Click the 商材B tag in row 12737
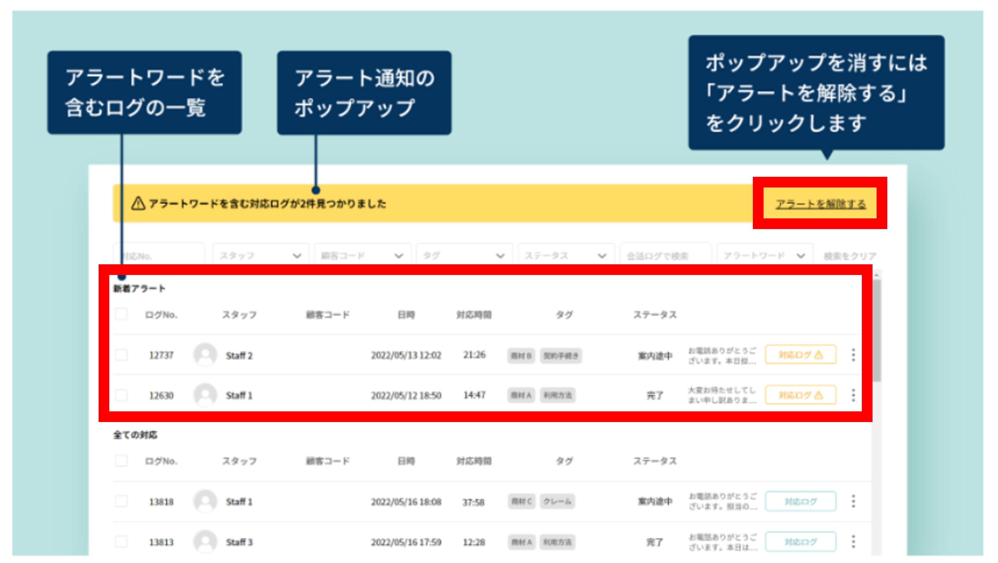The width and height of the screenshot is (998, 563). [x=521, y=356]
